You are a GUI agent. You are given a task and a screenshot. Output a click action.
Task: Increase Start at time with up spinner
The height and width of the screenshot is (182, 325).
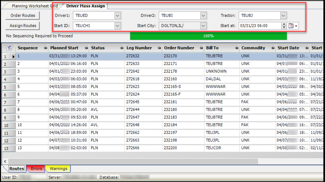tap(284, 24)
